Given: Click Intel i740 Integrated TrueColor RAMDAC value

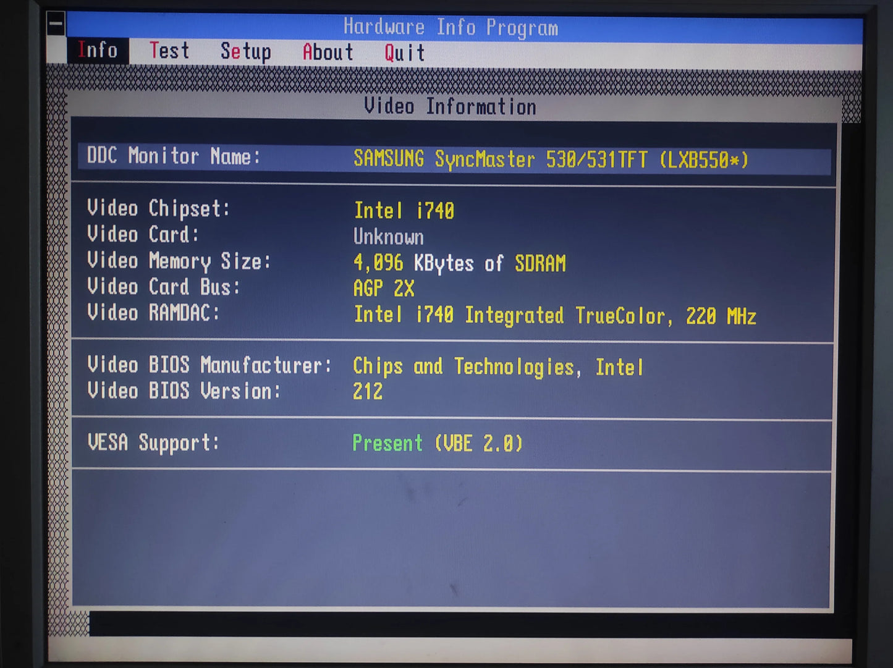Looking at the screenshot, I should 555,316.
